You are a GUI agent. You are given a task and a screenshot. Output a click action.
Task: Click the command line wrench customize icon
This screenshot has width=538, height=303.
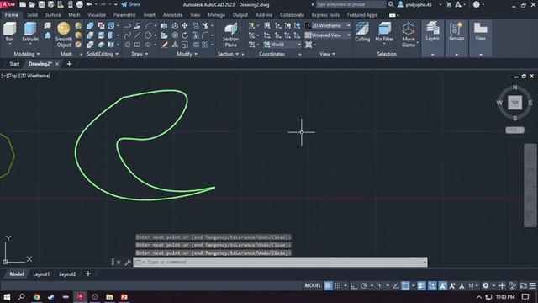coord(128,262)
